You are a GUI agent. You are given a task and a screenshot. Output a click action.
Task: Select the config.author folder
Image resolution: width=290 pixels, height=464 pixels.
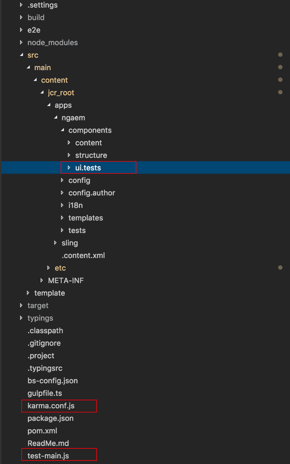[92, 193]
